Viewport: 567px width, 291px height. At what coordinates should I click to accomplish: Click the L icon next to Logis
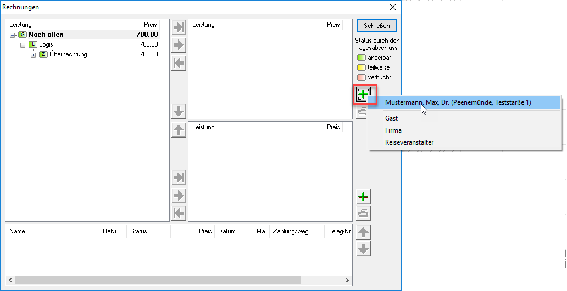tap(33, 44)
